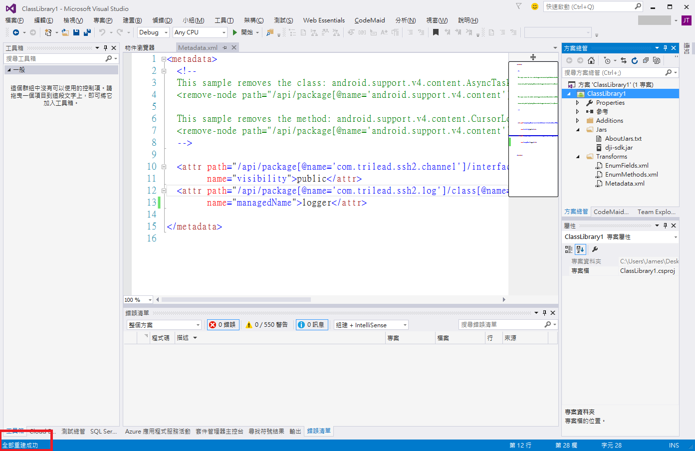Toggle the 0 訊息 messages filter
The image size is (695, 451).
[x=311, y=325]
